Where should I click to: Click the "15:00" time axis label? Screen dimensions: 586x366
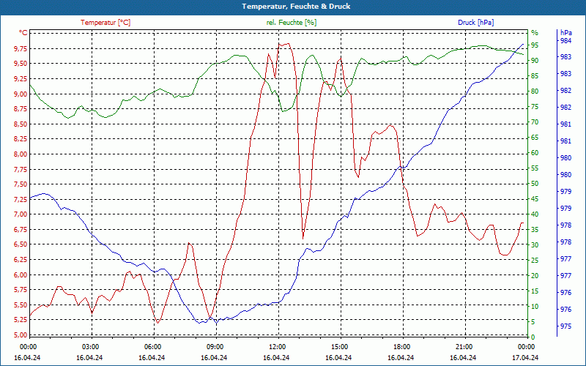coord(339,346)
